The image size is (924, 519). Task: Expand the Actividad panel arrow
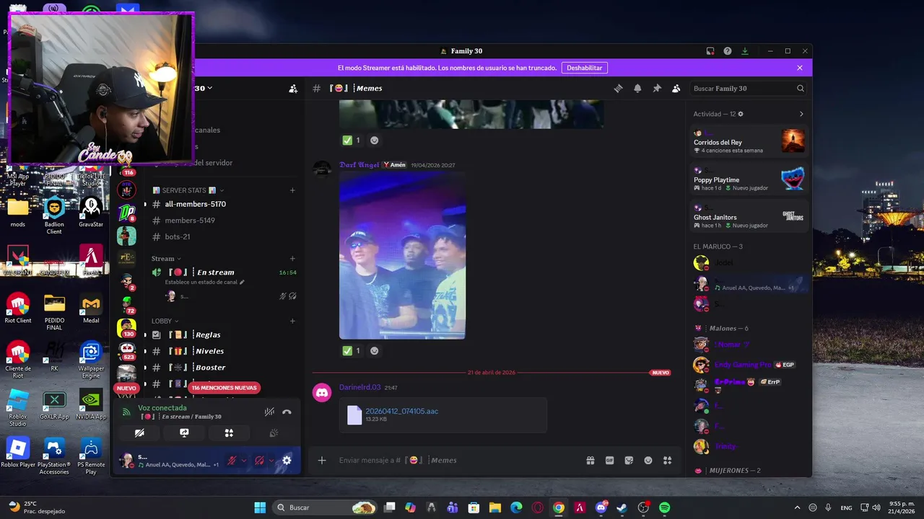(x=801, y=114)
